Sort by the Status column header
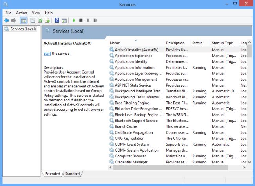Viewport: 255px width, 186px height. click(x=200, y=43)
